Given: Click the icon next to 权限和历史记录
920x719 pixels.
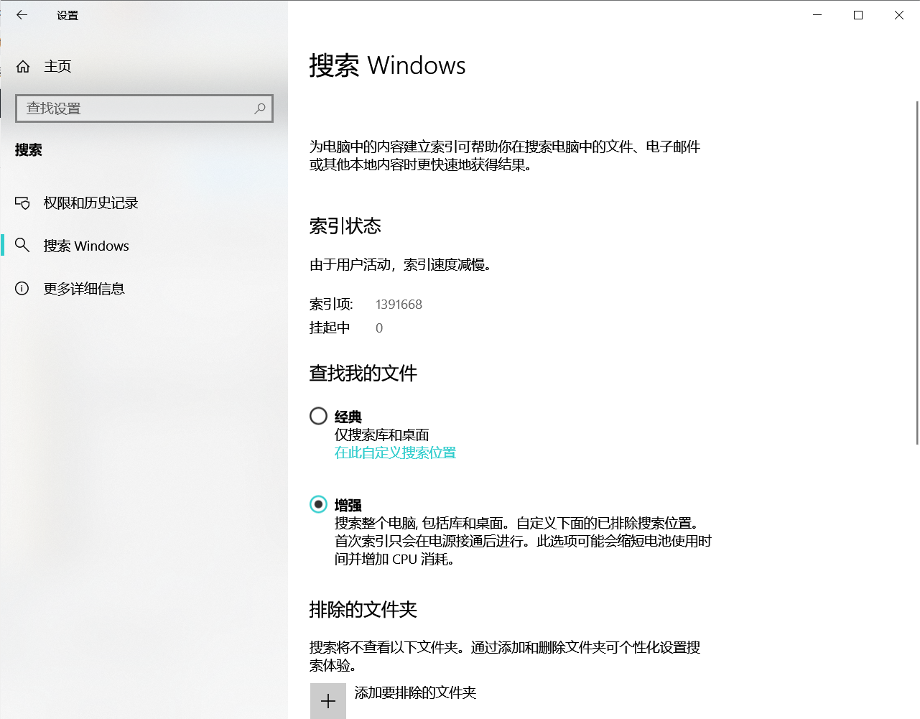Looking at the screenshot, I should [x=23, y=203].
